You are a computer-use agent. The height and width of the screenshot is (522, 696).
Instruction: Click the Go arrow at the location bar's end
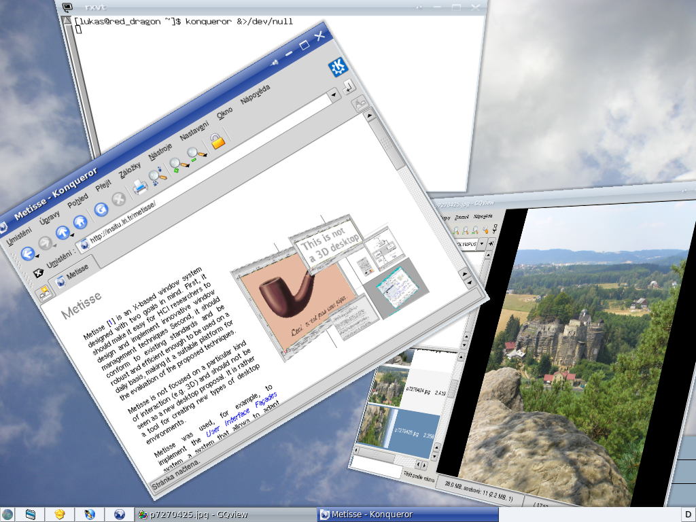[349, 86]
